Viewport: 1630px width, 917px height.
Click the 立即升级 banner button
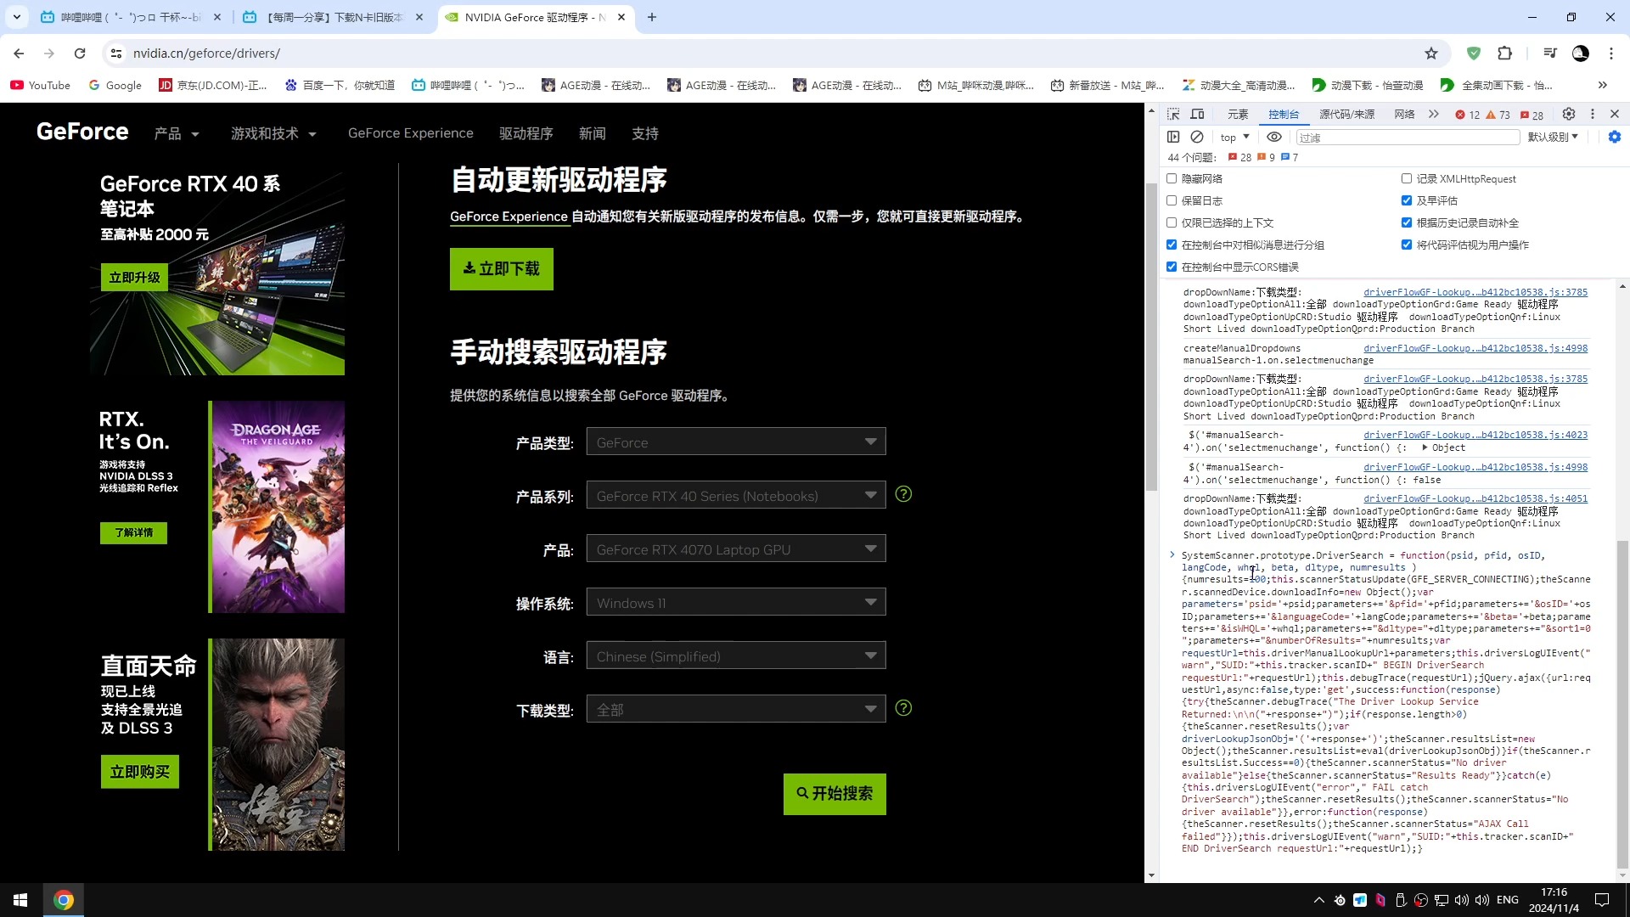pyautogui.click(x=134, y=277)
